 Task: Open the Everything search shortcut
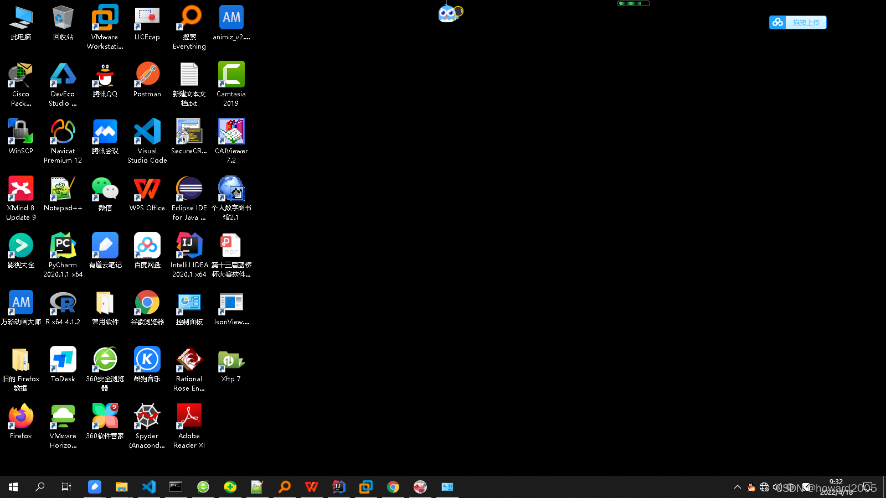pyautogui.click(x=189, y=27)
